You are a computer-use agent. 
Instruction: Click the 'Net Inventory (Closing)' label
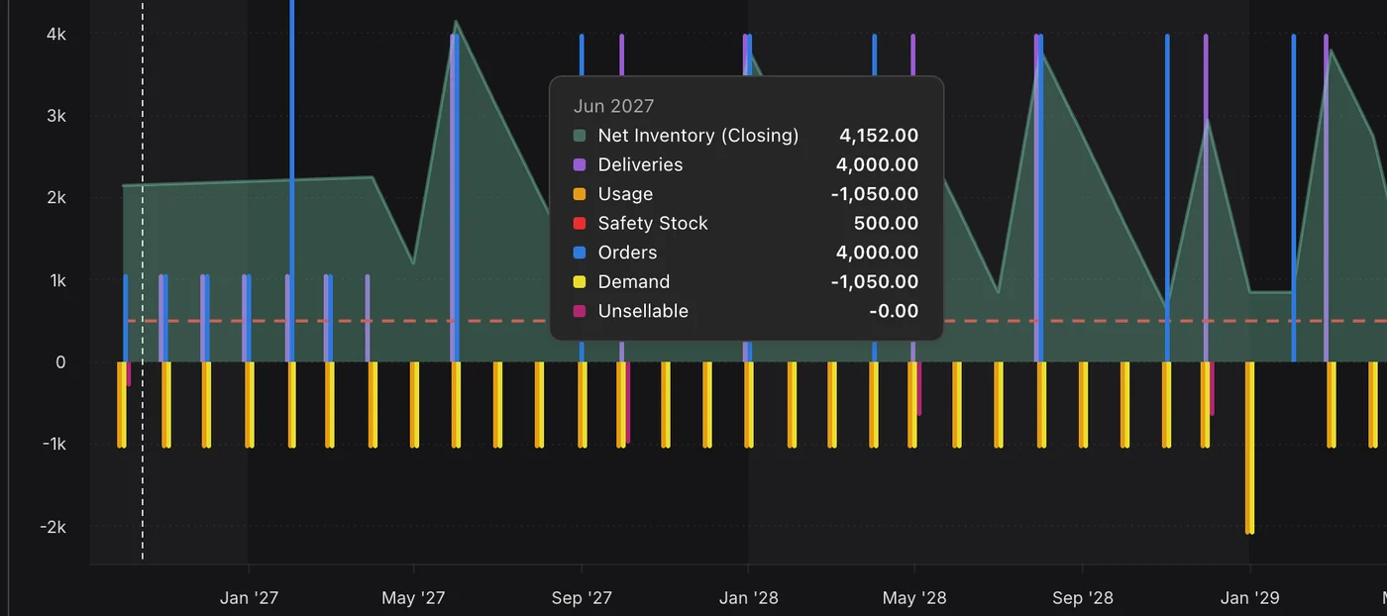pos(698,136)
